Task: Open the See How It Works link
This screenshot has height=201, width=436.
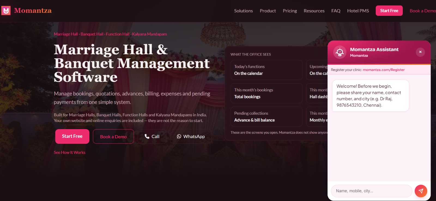Action: (69, 153)
